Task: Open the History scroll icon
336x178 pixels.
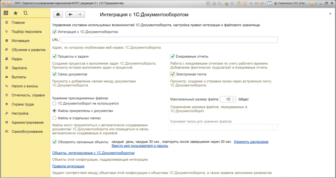Action: tap(25, 13)
